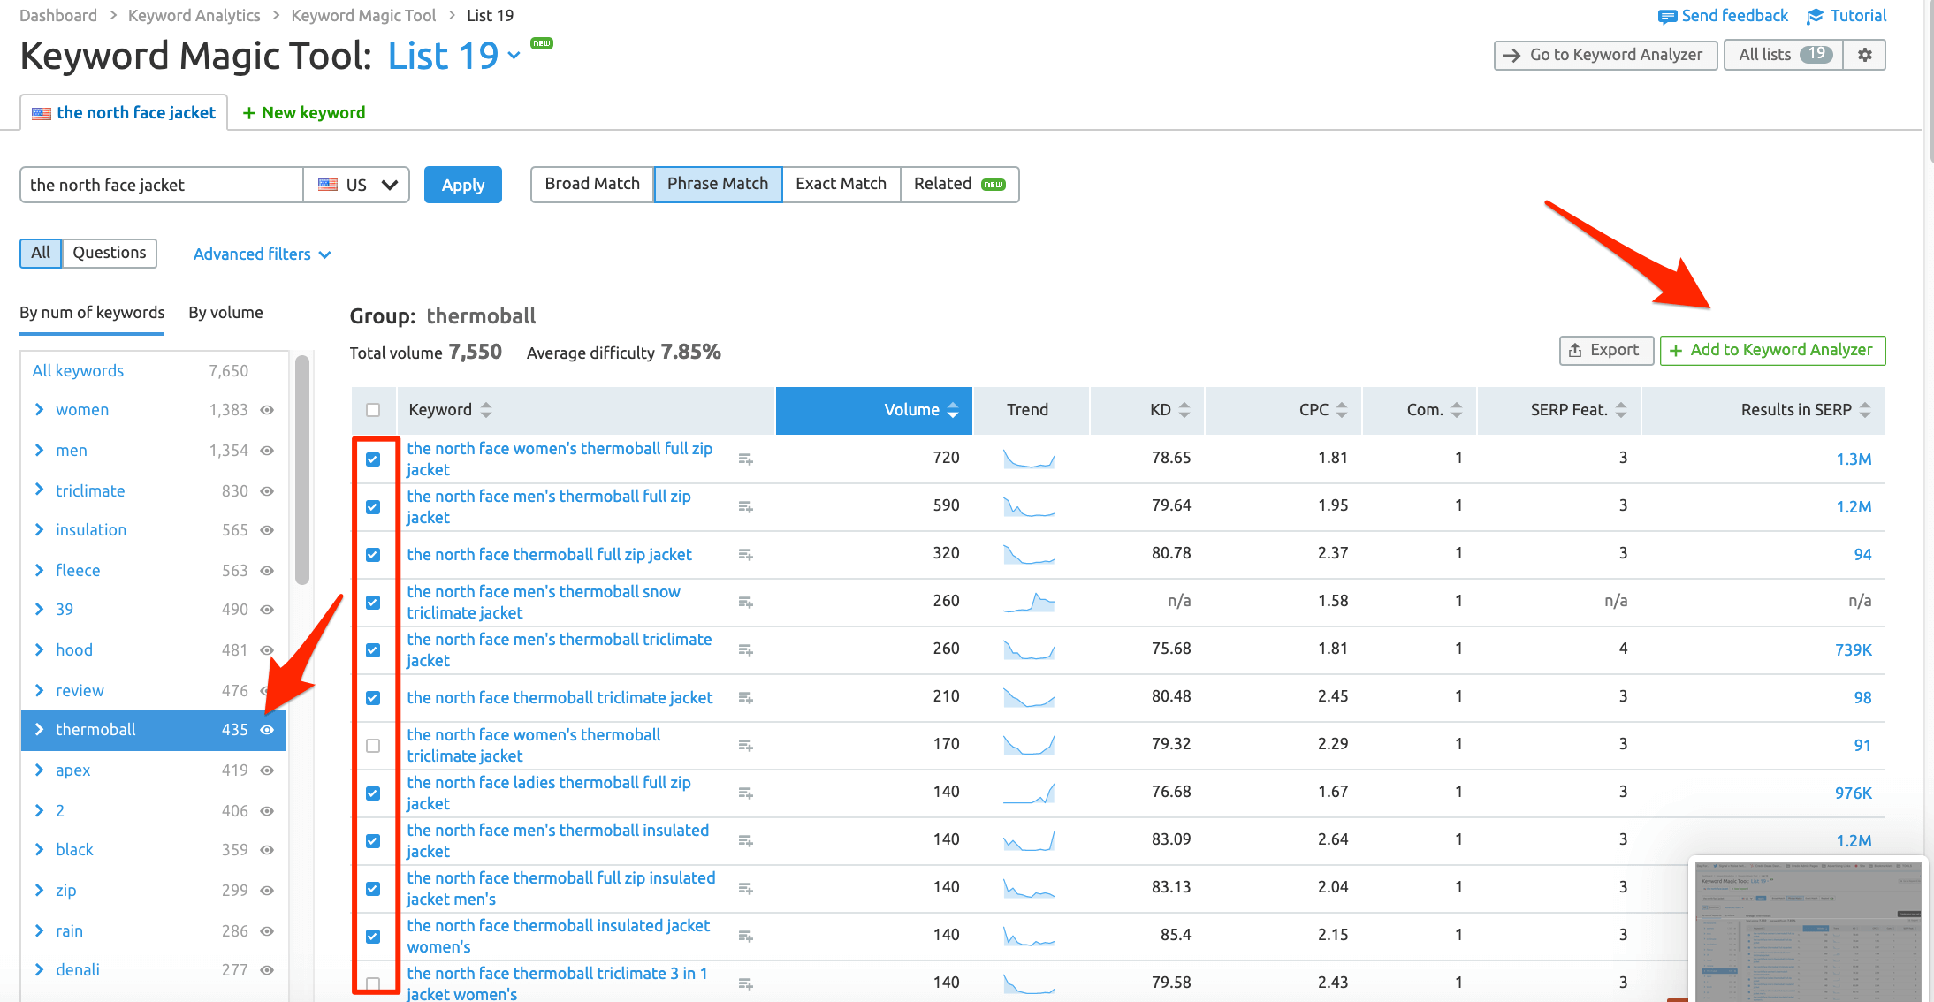Uncheck thermoball triclimate jacket checkbox
This screenshot has height=1002, width=1934.
click(373, 698)
